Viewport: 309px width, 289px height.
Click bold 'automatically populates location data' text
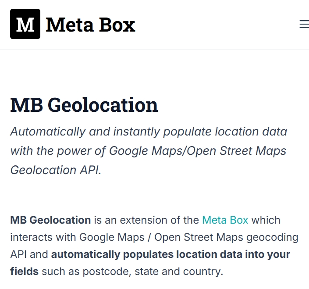pyautogui.click(x=146, y=254)
